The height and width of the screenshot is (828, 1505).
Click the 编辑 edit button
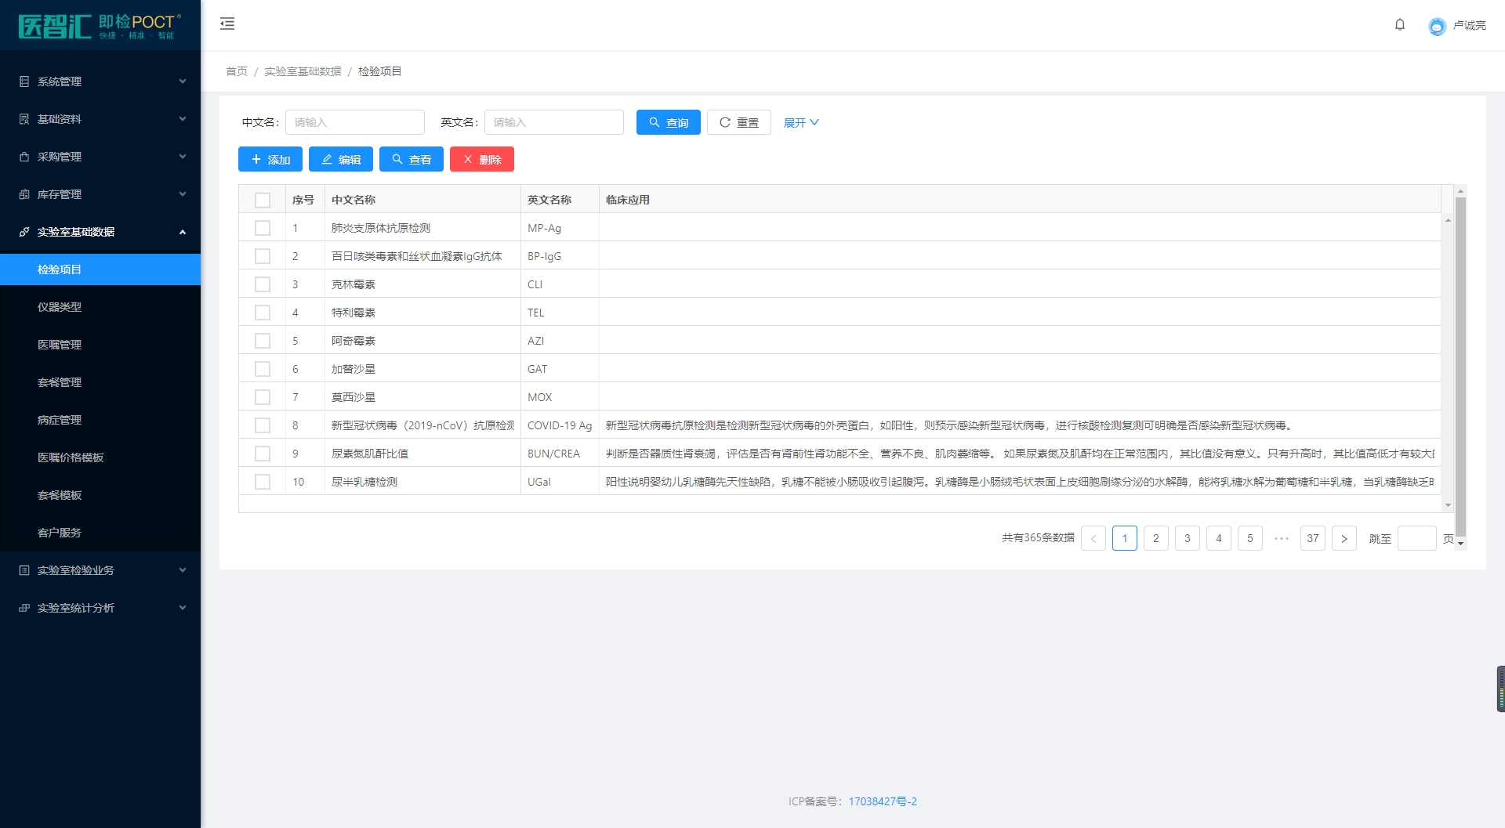point(341,159)
